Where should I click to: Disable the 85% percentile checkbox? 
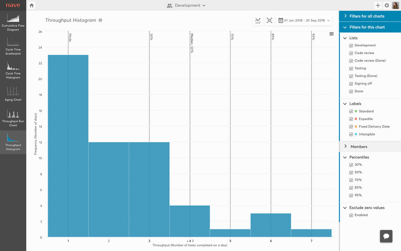351,188
